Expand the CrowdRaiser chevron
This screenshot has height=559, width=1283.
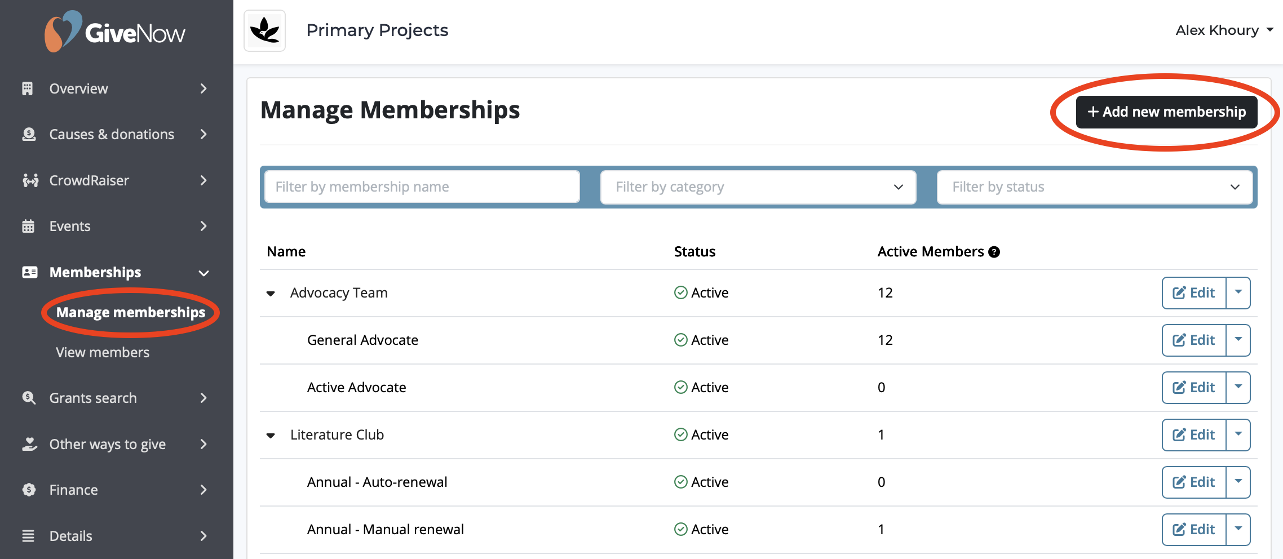coord(203,180)
